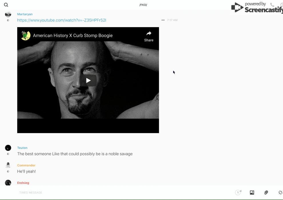This screenshot has height=200, width=283.
Task: Play the embedded YouTube video
Action: pyautogui.click(x=88, y=80)
